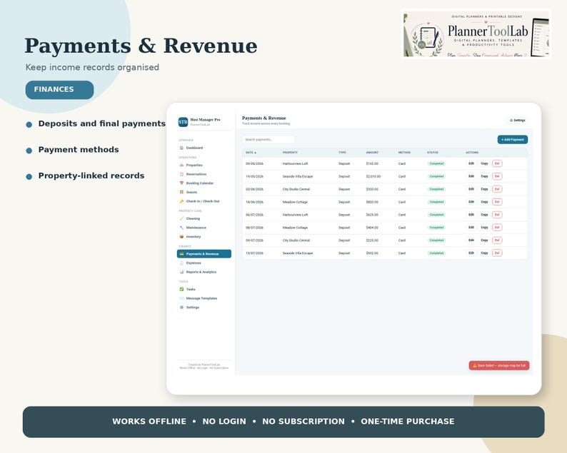Click the Search payments field
Image resolution: width=567 pixels, height=453 pixels.
pyautogui.click(x=268, y=139)
